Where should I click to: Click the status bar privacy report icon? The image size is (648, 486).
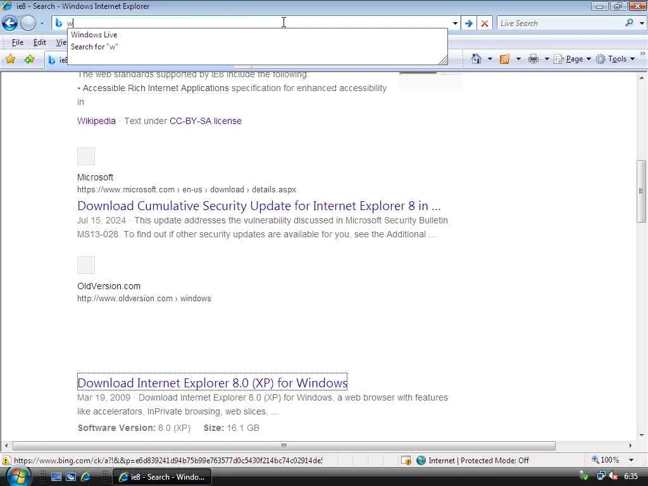click(x=406, y=460)
